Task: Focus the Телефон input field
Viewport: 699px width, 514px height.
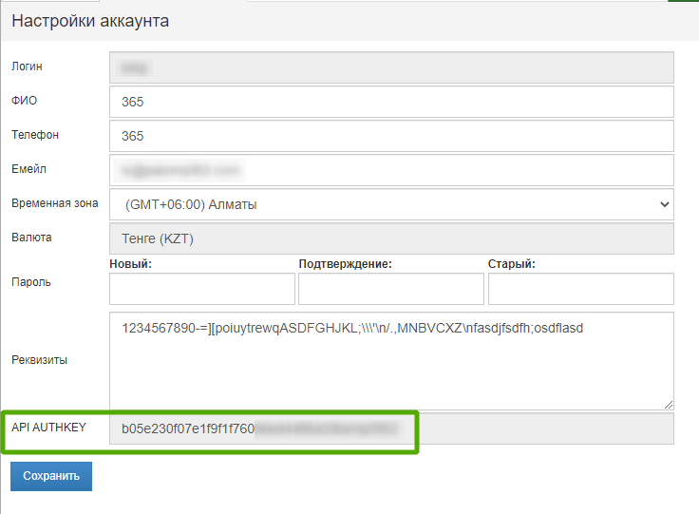Action: click(391, 136)
